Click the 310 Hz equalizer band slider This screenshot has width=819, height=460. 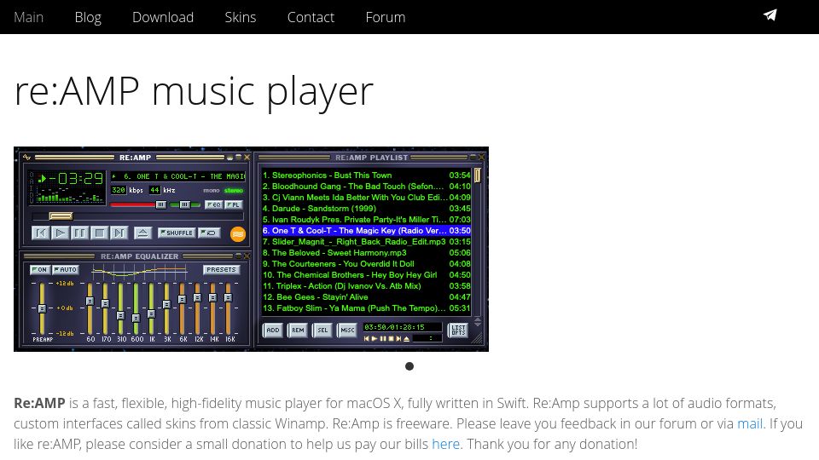120,308
